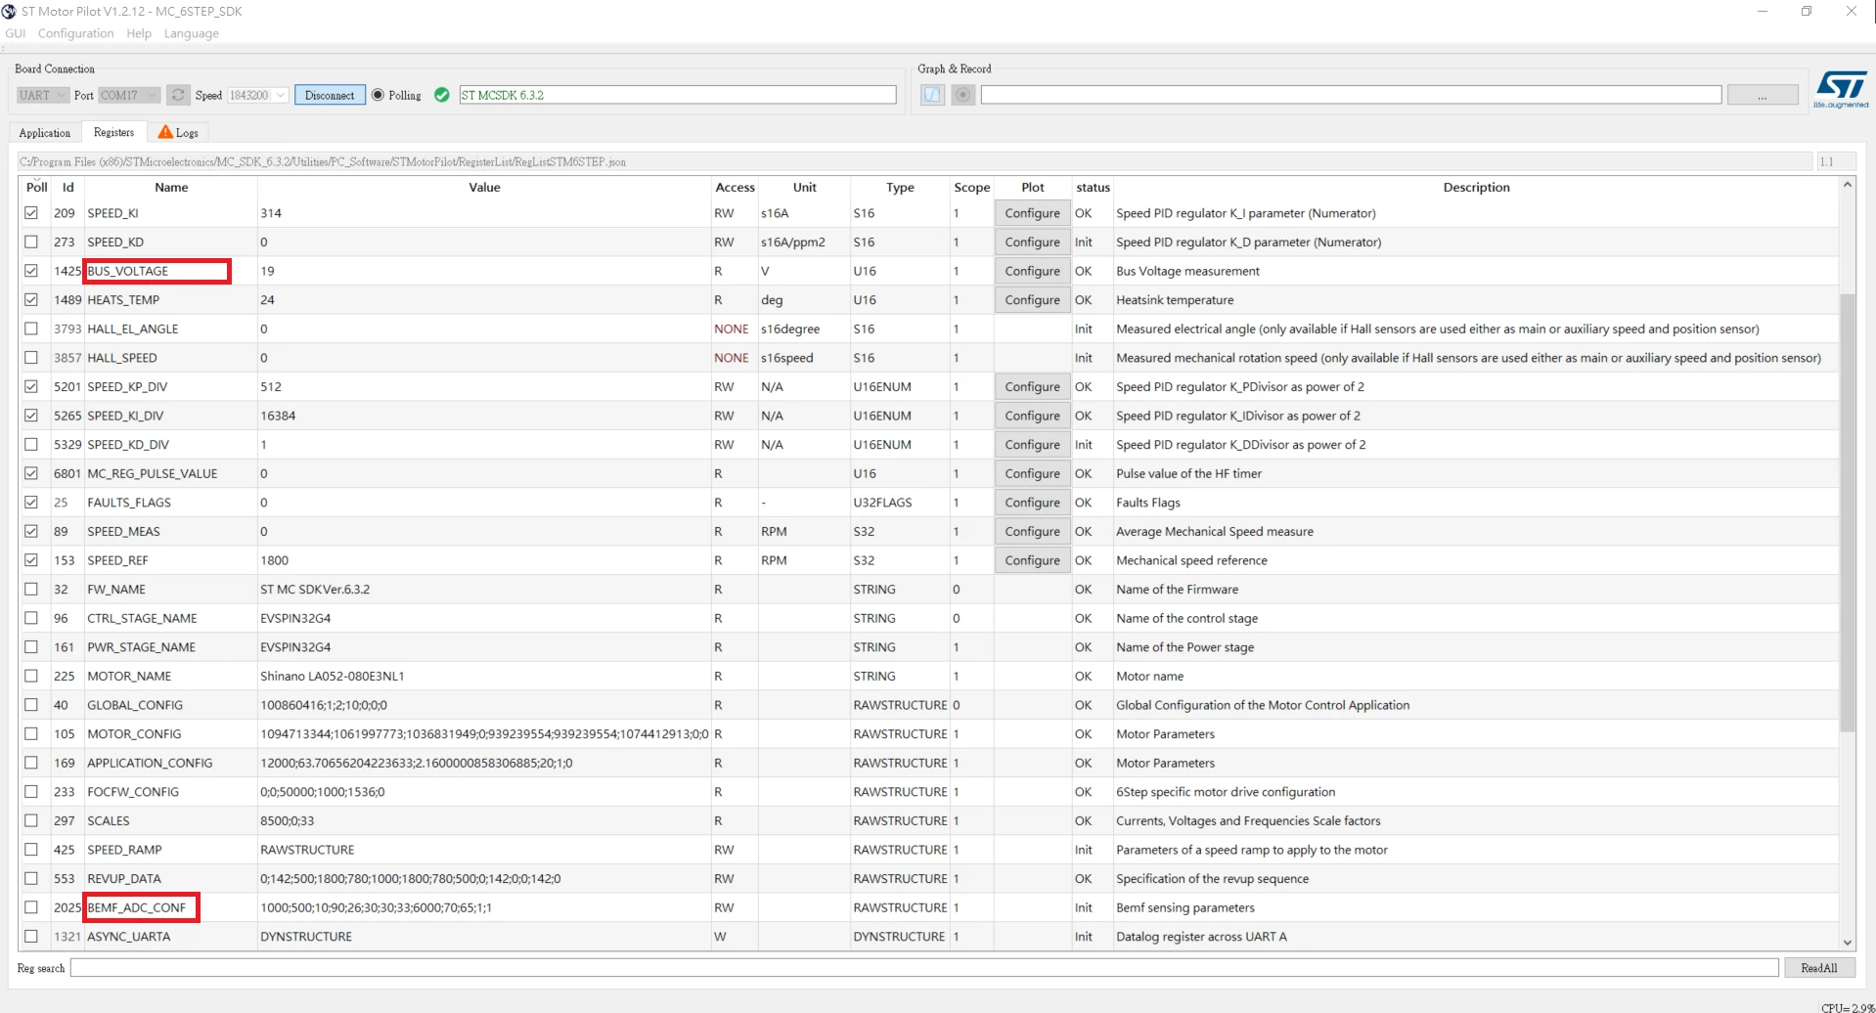
Task: Expand the UART connection type dropdown
Action: pyautogui.click(x=43, y=95)
